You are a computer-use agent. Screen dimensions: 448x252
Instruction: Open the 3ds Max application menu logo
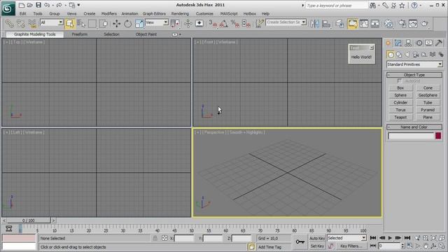click(x=8, y=9)
